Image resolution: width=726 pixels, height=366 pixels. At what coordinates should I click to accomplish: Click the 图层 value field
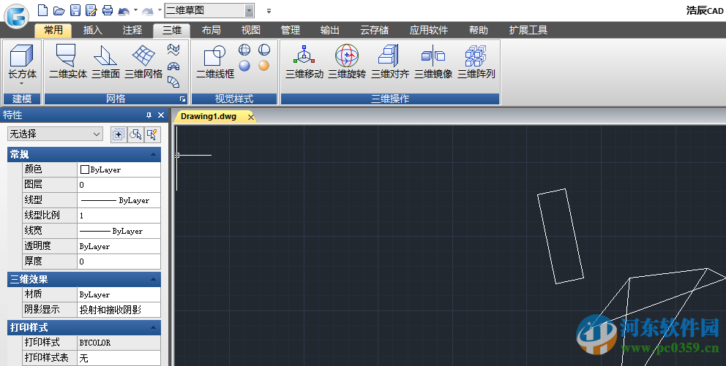[x=119, y=185]
